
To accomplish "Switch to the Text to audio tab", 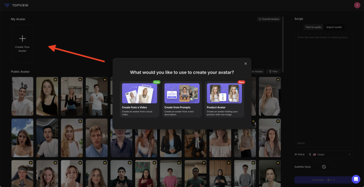I will (313, 27).
